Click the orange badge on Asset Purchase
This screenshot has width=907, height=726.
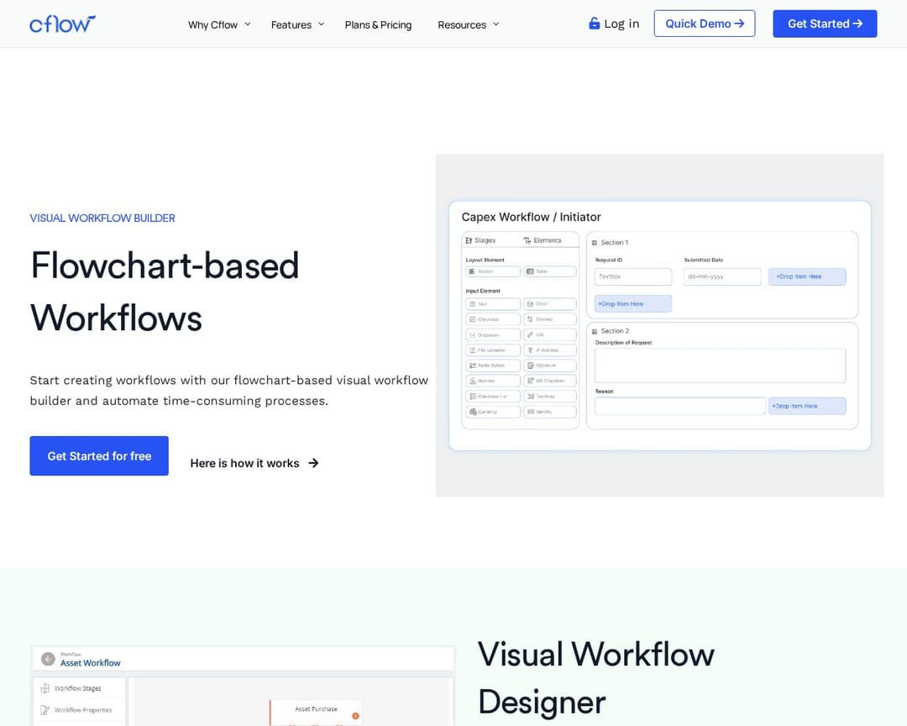(x=356, y=716)
